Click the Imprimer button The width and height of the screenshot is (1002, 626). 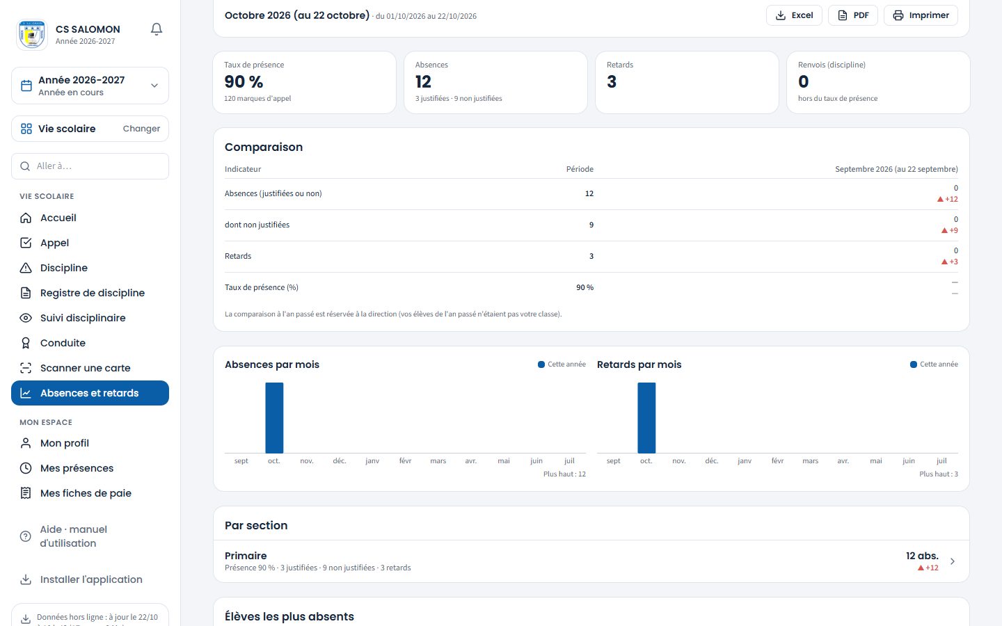[921, 15]
